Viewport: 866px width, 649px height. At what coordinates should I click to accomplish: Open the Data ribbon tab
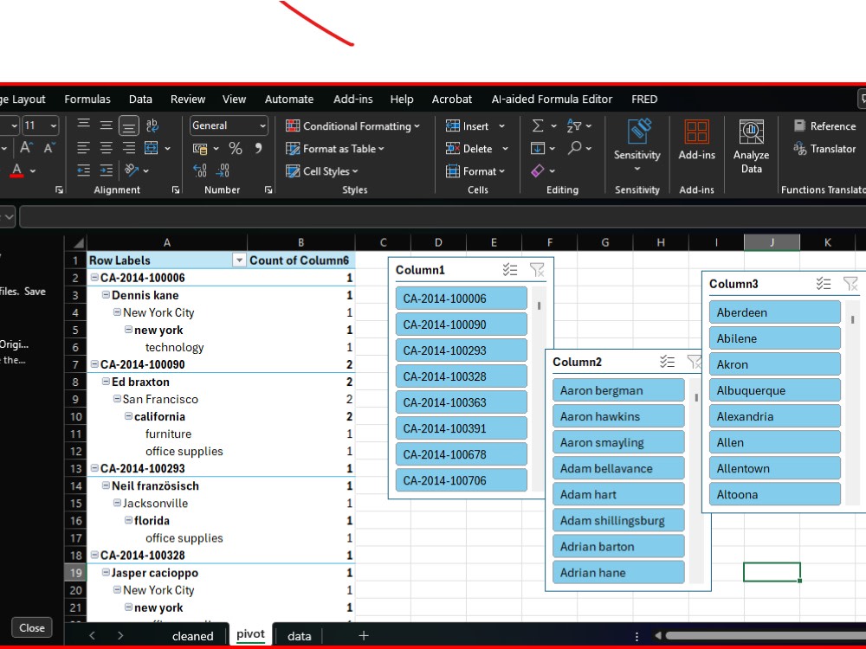click(140, 99)
